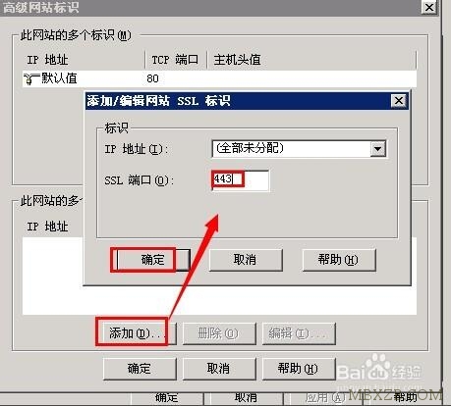Click 取消 in the 高级网站标识 dialog
The width and height of the screenshot is (451, 406).
pos(219,369)
